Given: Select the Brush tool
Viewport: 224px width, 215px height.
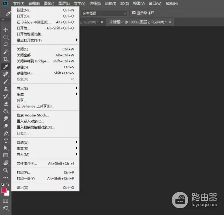Looking at the screenshot, I should tap(6, 82).
